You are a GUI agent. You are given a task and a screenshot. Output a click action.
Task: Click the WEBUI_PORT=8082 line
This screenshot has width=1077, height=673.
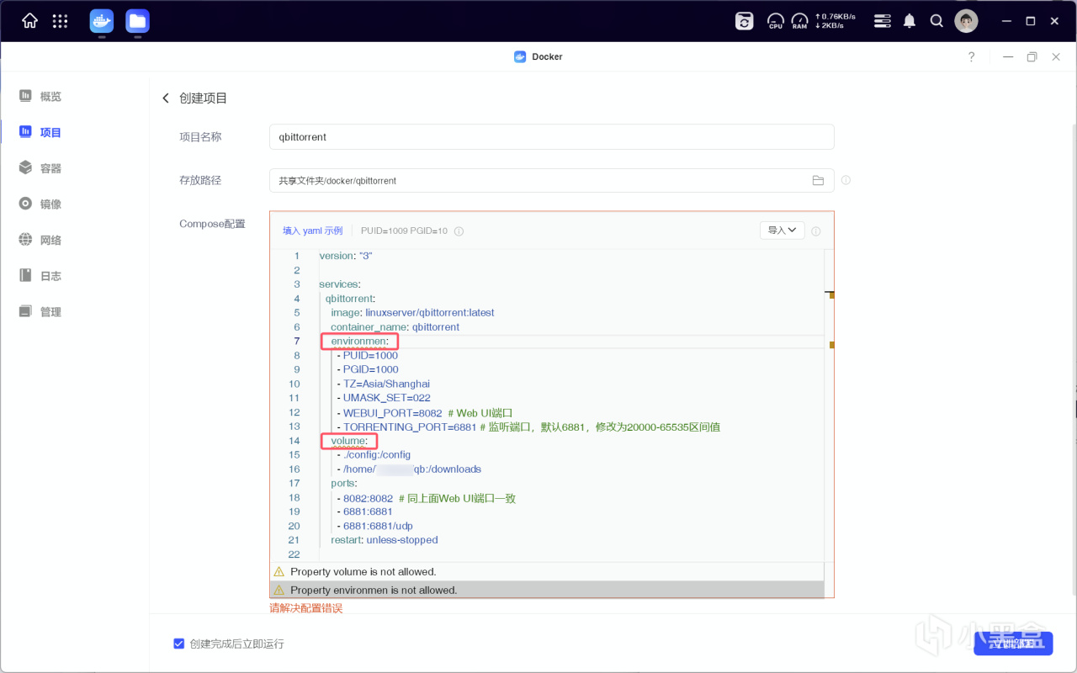tap(425, 412)
